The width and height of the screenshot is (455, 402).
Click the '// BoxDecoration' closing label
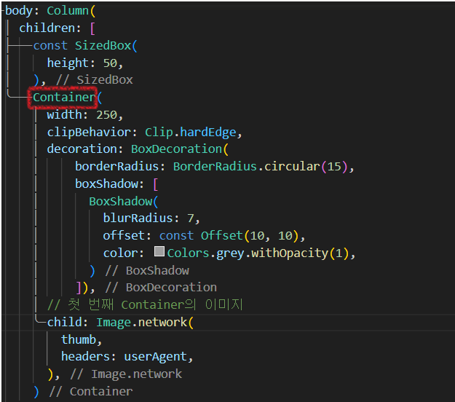click(161, 288)
